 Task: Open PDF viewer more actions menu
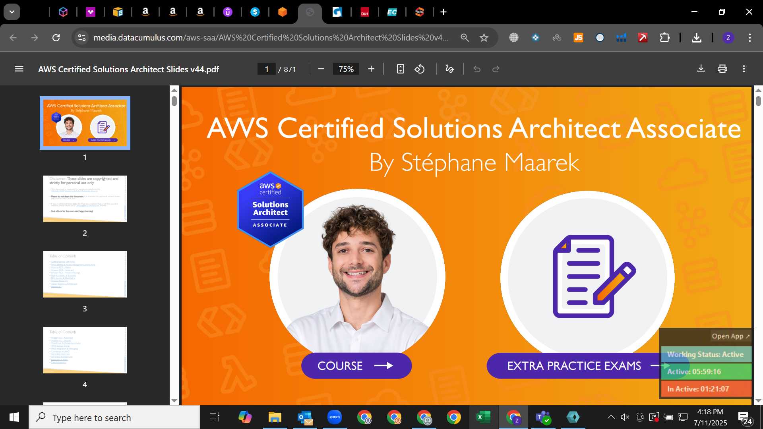(744, 69)
